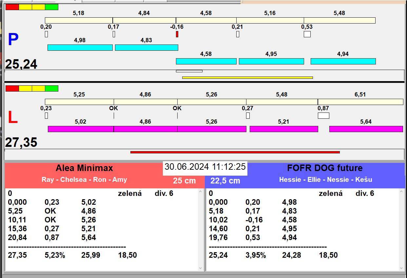Click the 25,99 value in Alea Minimax results
Image resolution: width=407 pixels, height=278 pixels.
pos(91,255)
